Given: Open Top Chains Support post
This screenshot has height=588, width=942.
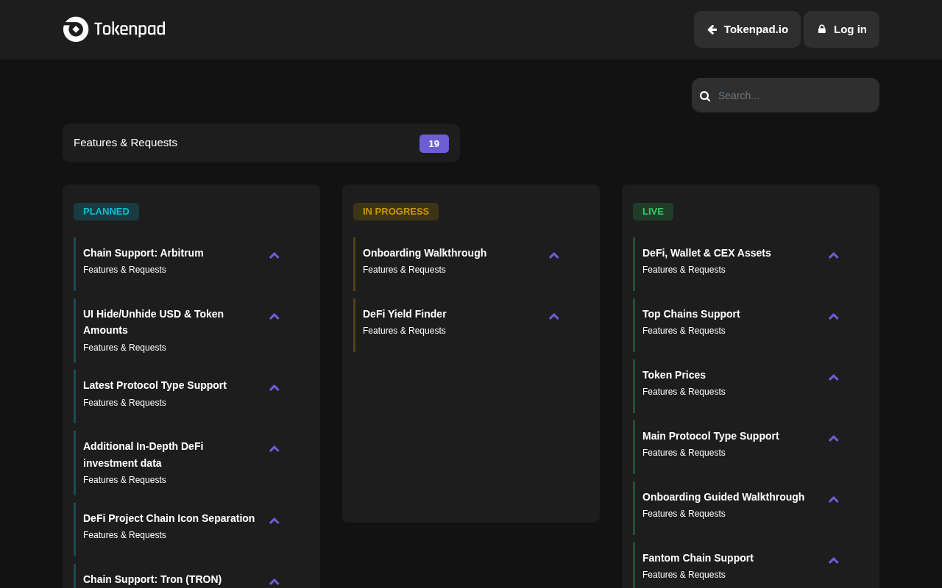Looking at the screenshot, I should point(691,314).
